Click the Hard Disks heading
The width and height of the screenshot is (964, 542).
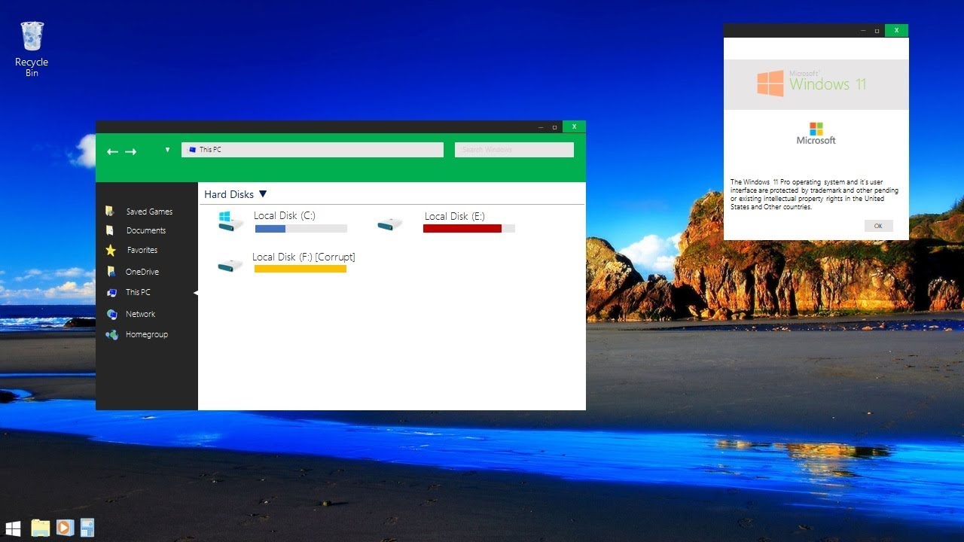point(229,194)
